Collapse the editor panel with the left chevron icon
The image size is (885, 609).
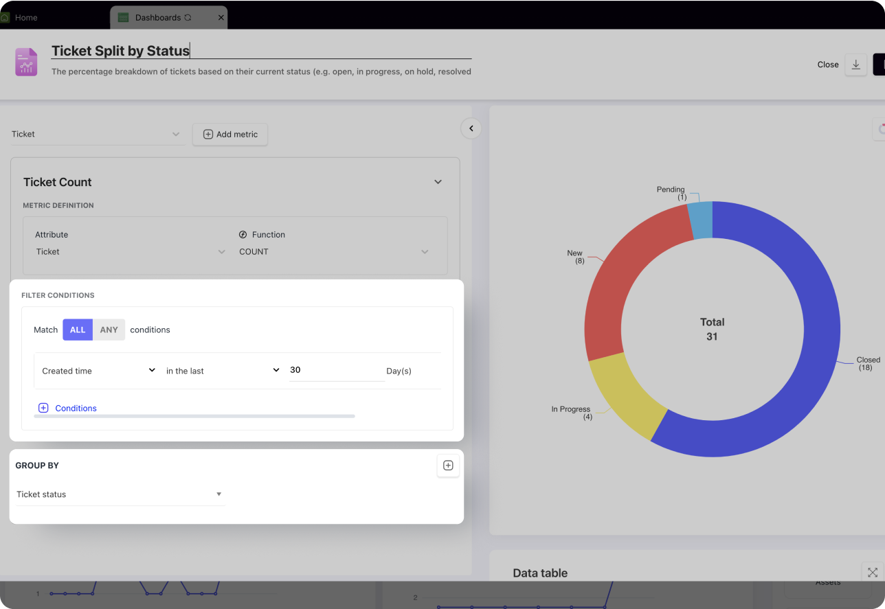[x=471, y=128]
